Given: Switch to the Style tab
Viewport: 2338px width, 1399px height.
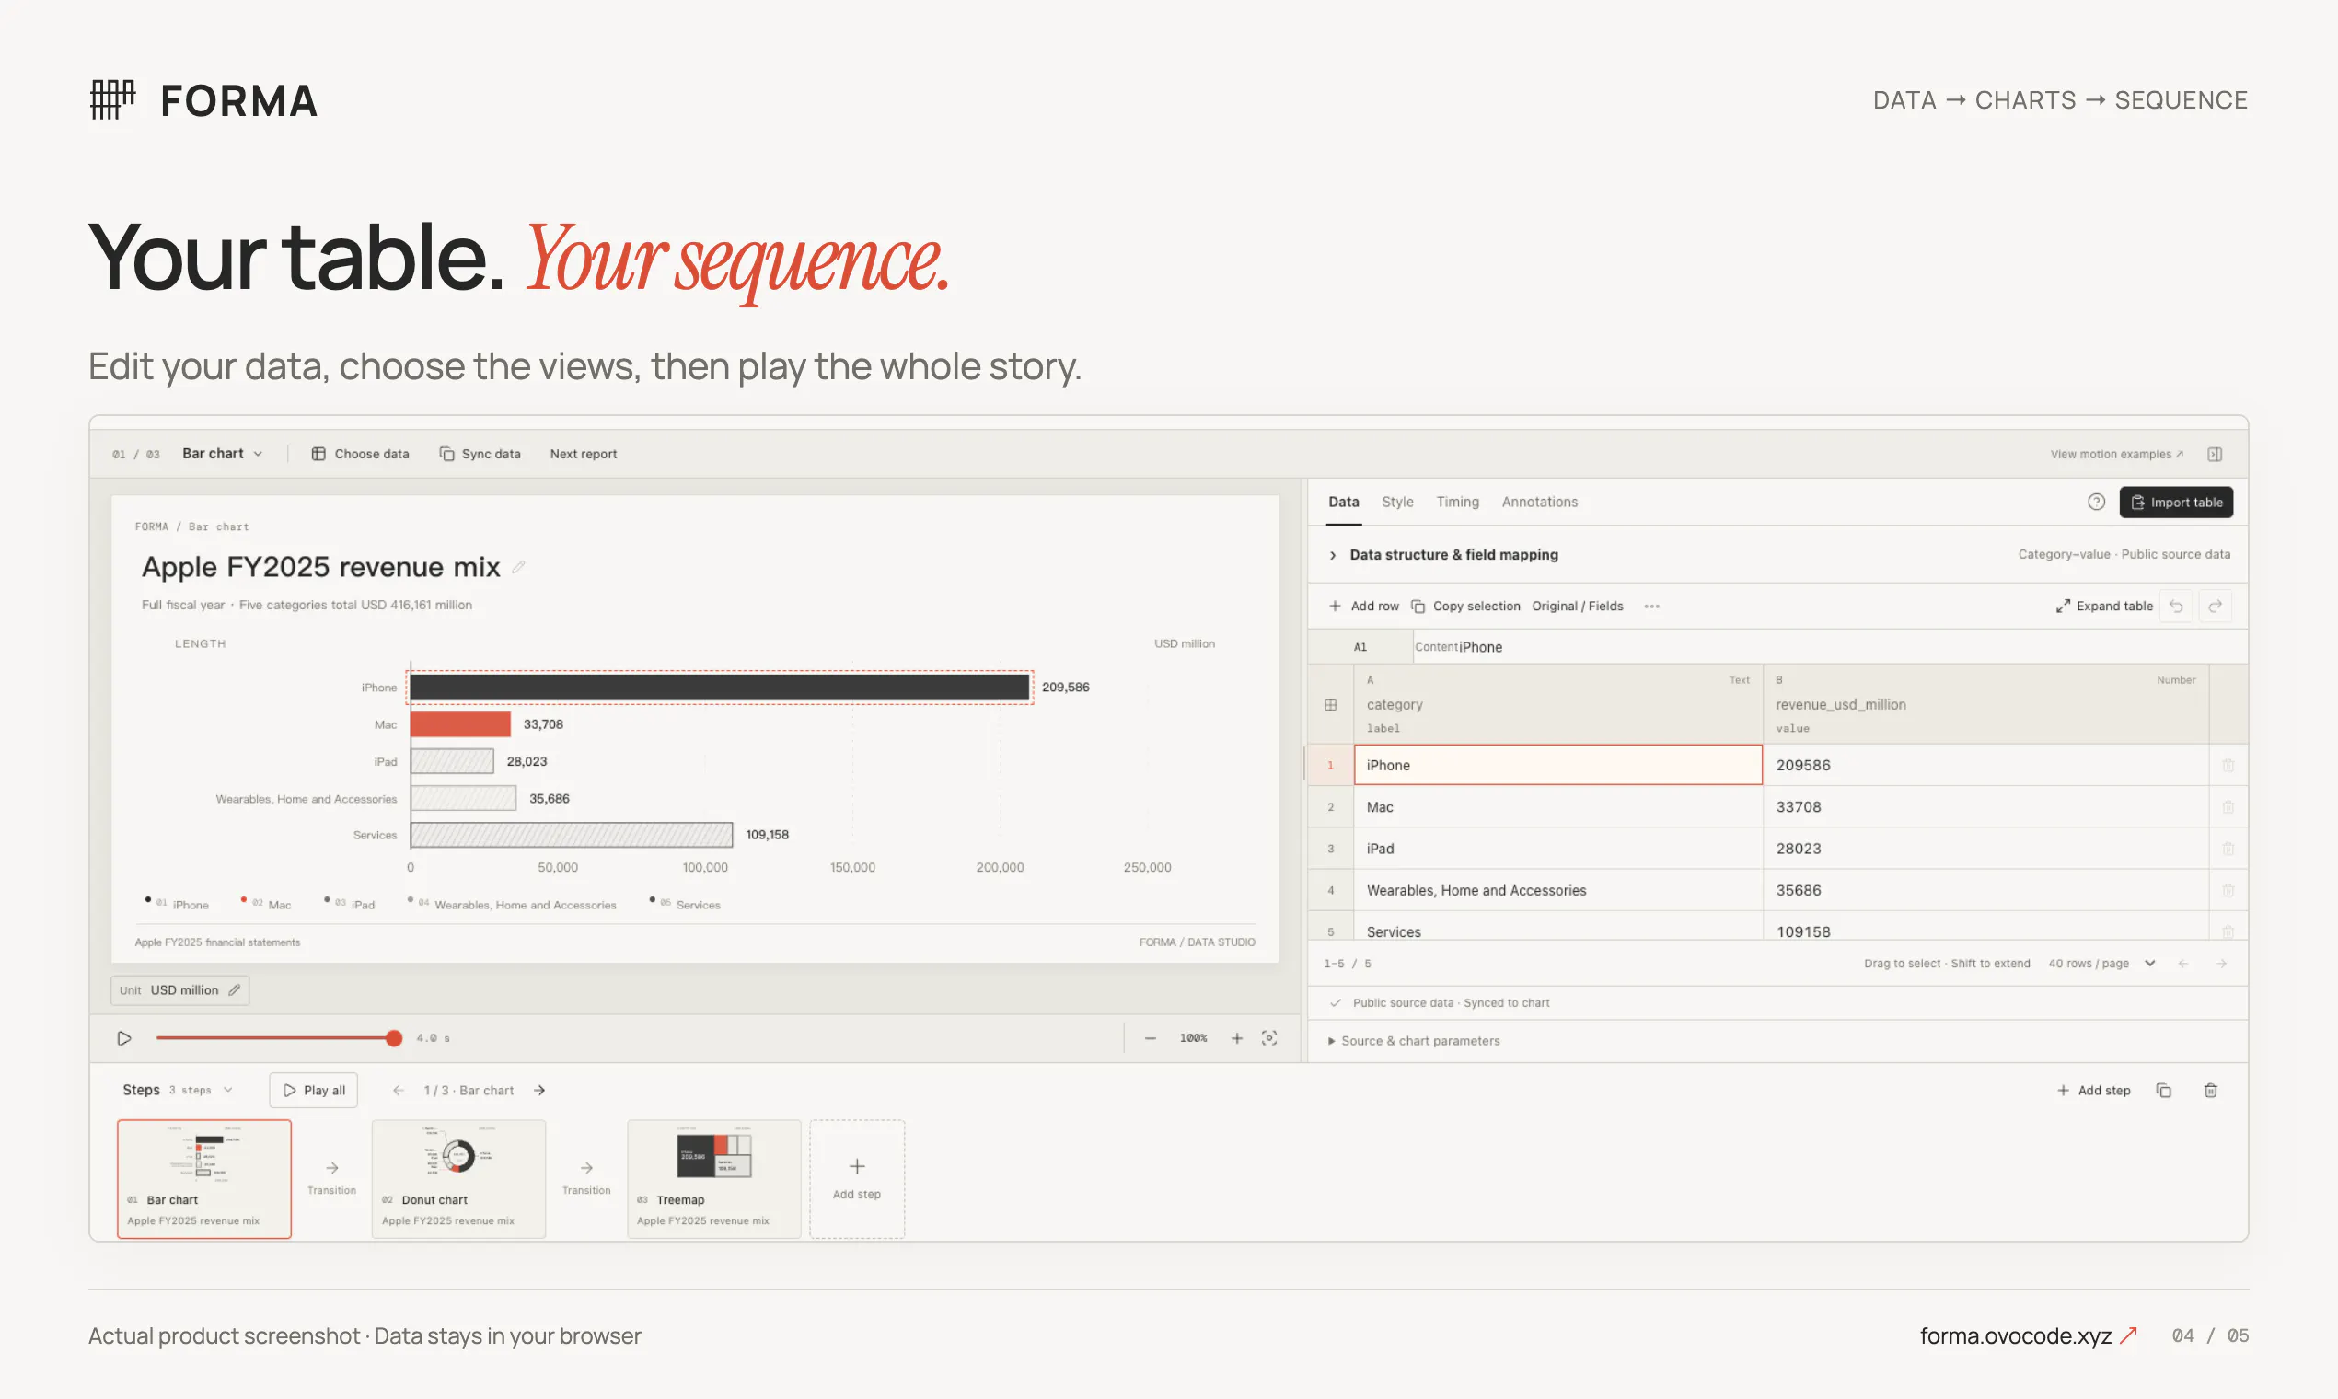Looking at the screenshot, I should tap(1397, 502).
